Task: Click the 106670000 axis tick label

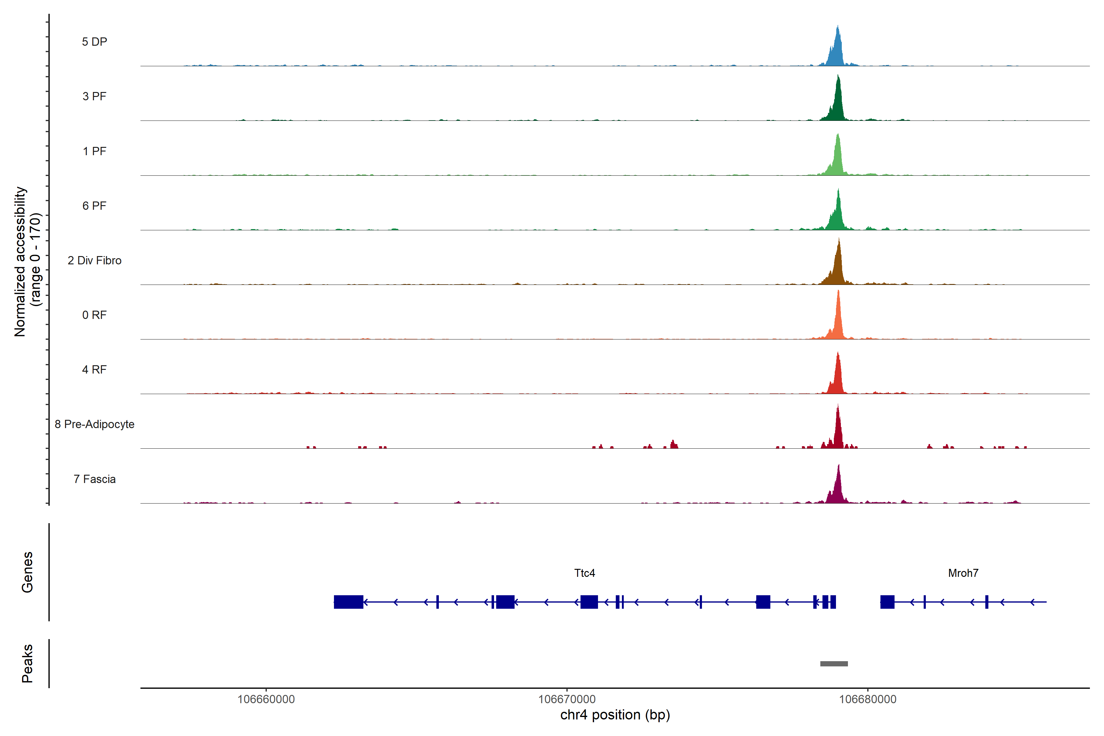Action: [566, 700]
